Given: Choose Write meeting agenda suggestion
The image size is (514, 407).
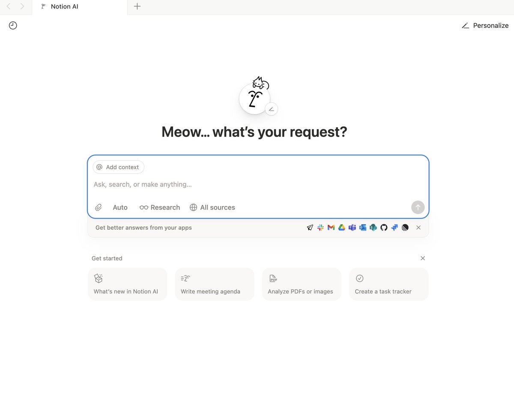Looking at the screenshot, I should [215, 284].
